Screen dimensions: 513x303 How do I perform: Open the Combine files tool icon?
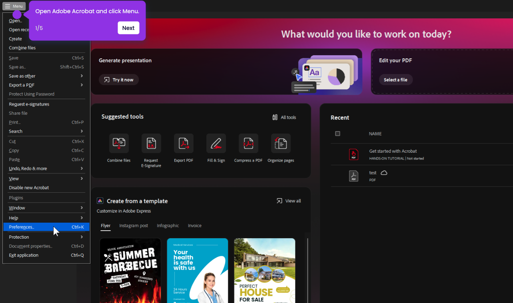pos(119,143)
